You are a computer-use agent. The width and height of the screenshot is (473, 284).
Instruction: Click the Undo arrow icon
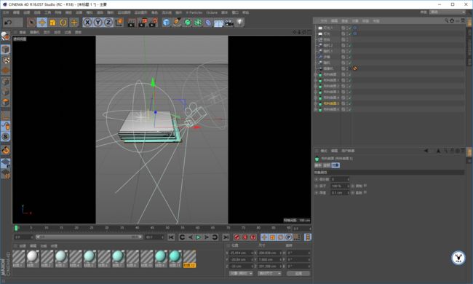coord(9,23)
